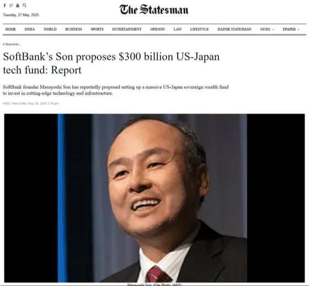Open DAINIK STATESMAN link
Image resolution: width=309 pixels, height=286 pixels.
tap(235, 29)
